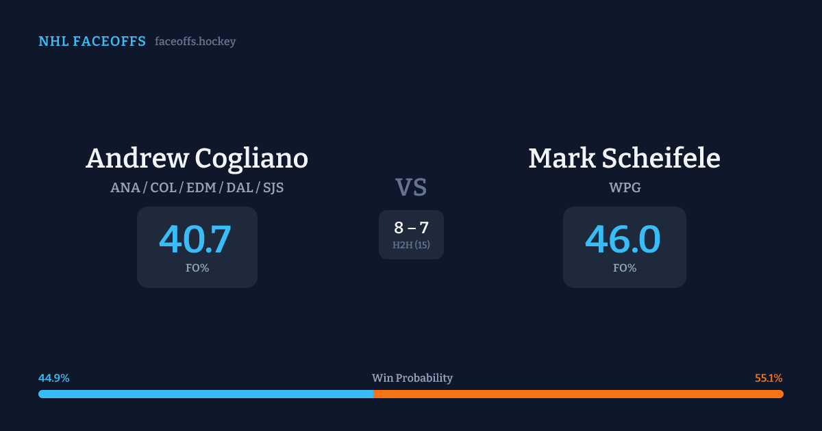This screenshot has width=822, height=431.
Task: Click the ANA / COL / EDM / DAL / SJS team list
Action: coord(197,187)
